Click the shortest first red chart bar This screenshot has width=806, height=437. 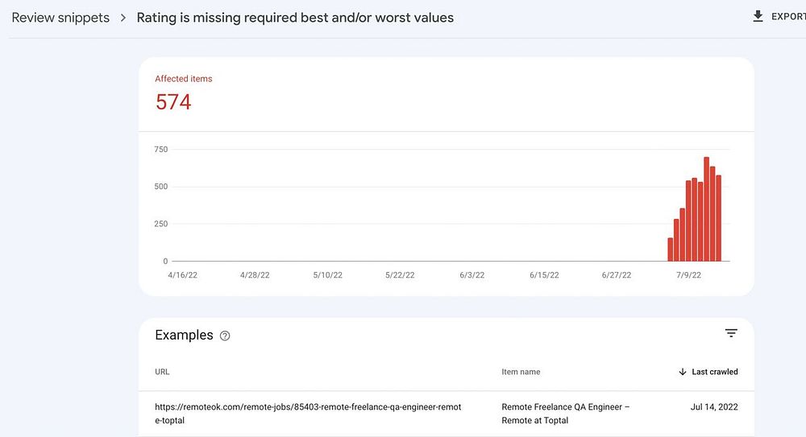tap(670, 249)
